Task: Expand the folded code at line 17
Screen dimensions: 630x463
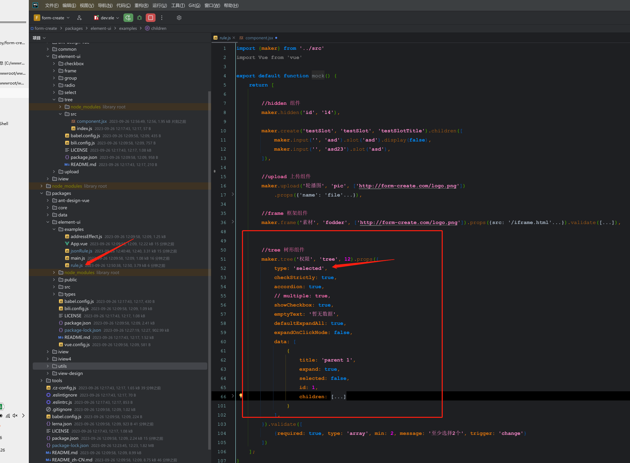Action: pyautogui.click(x=233, y=194)
